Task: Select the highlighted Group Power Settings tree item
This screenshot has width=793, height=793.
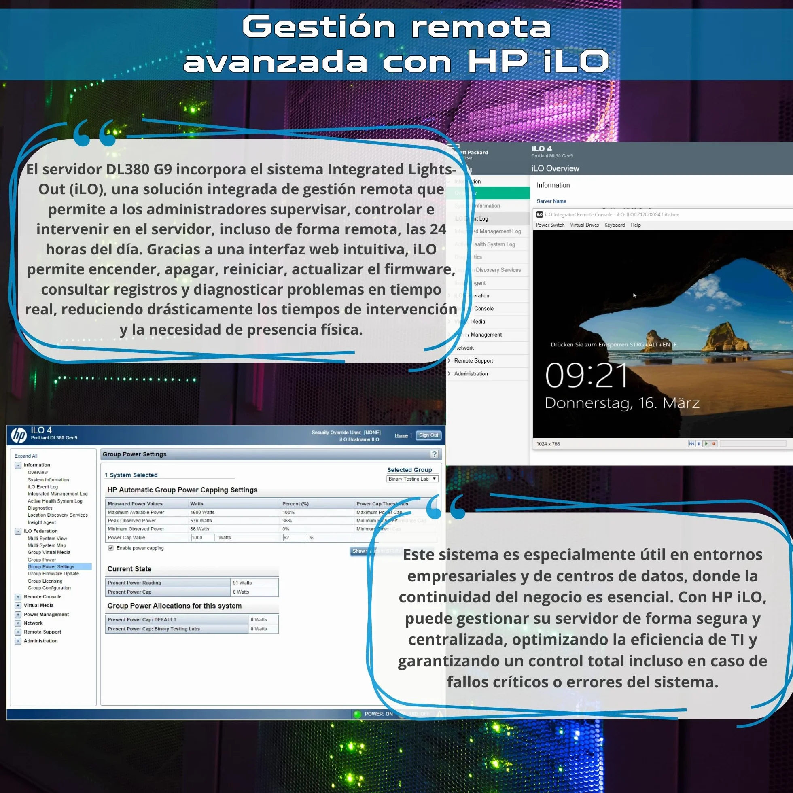Action: 59,567
